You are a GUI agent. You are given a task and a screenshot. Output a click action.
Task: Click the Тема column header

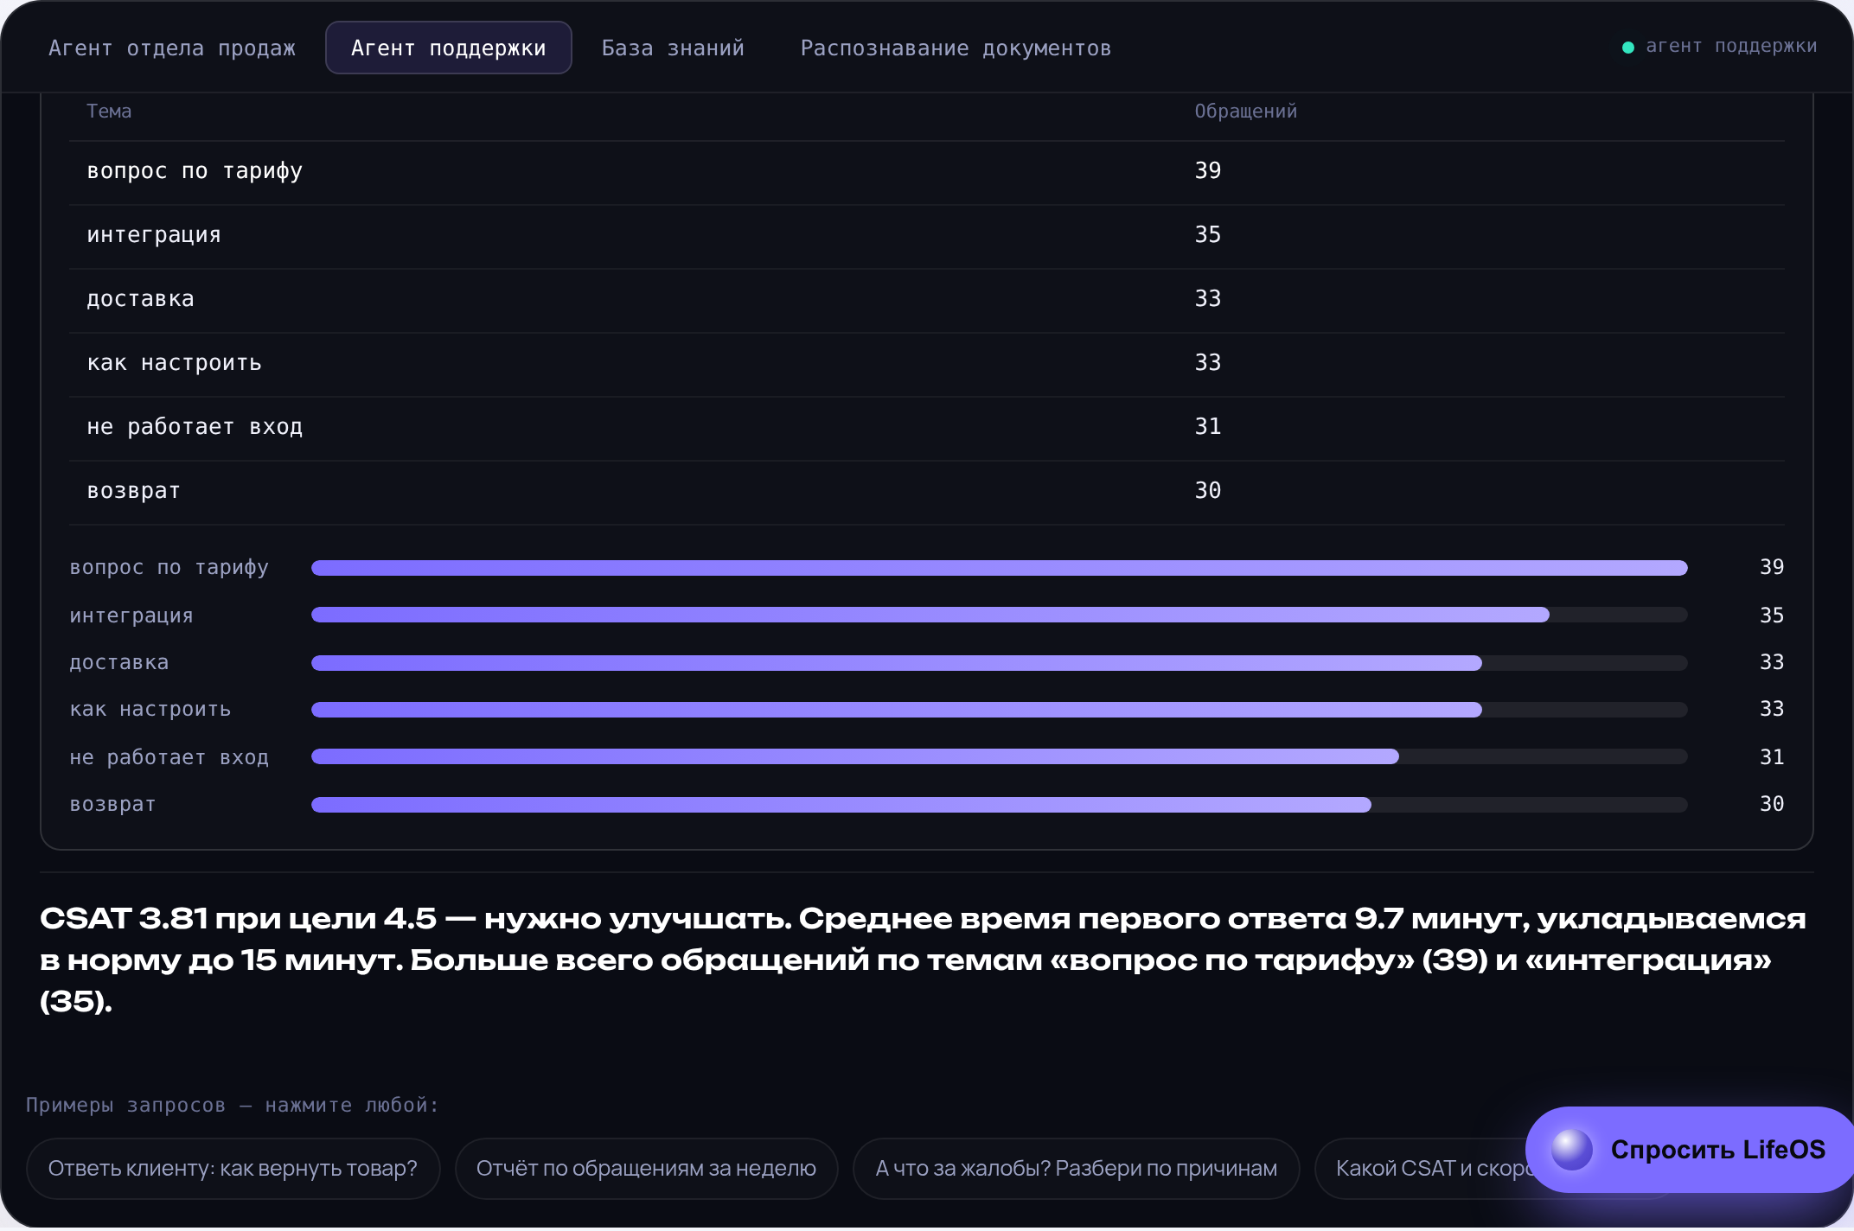click(x=109, y=112)
